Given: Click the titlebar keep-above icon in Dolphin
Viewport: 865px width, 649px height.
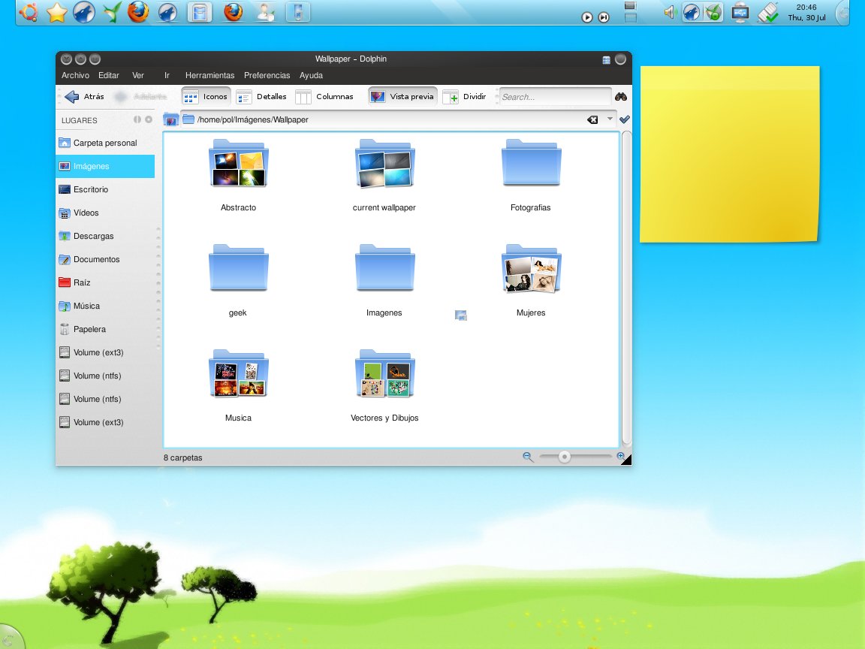Looking at the screenshot, I should click(606, 59).
